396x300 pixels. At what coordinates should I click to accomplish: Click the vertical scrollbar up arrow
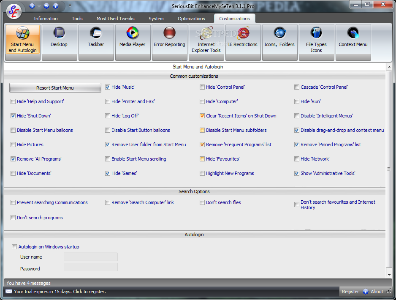pos(389,67)
